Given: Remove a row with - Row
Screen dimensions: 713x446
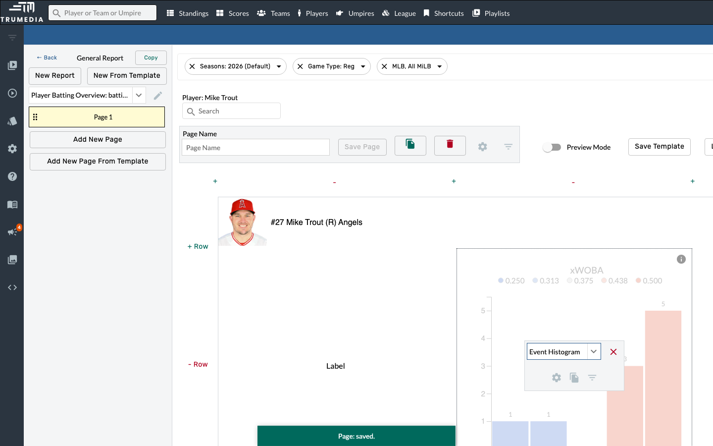Looking at the screenshot, I should tap(198, 364).
